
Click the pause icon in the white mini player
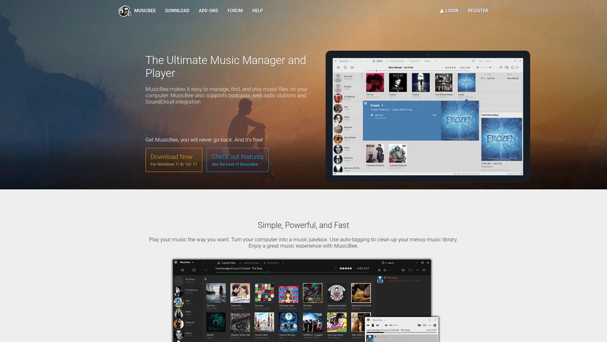(373, 325)
